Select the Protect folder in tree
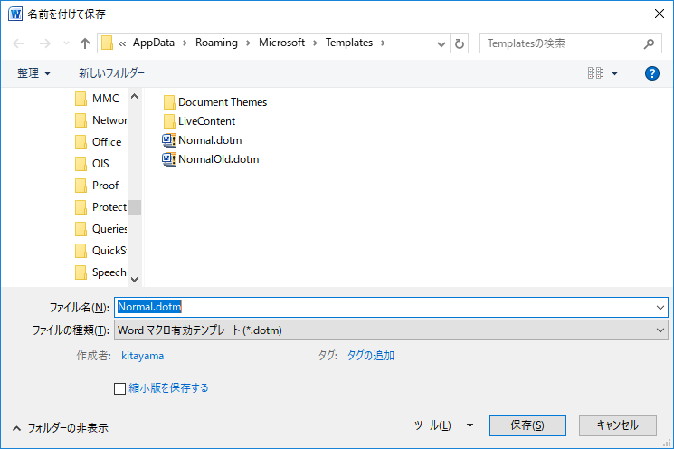 pos(100,207)
